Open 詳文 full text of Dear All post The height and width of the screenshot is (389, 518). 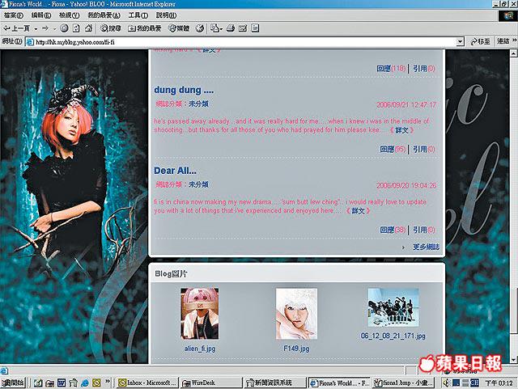coord(358,211)
